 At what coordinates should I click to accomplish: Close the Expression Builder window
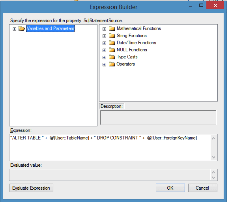[x=215, y=6]
